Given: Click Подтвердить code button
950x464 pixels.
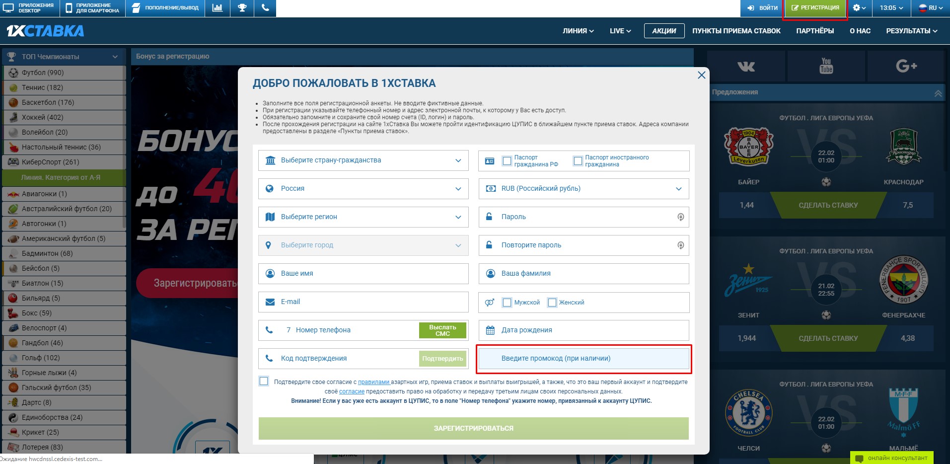Looking at the screenshot, I should [442, 359].
